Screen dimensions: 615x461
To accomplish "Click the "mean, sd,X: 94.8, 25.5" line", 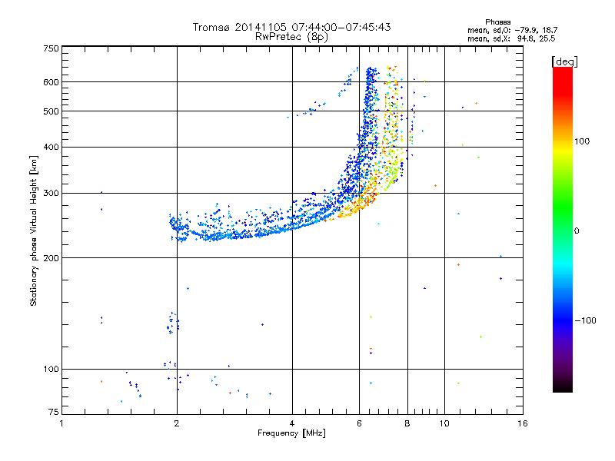I will coord(511,38).
